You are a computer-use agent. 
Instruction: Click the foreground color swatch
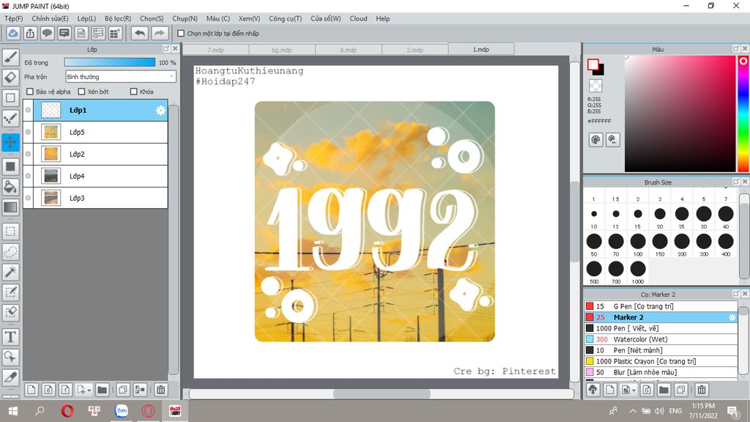(593, 64)
